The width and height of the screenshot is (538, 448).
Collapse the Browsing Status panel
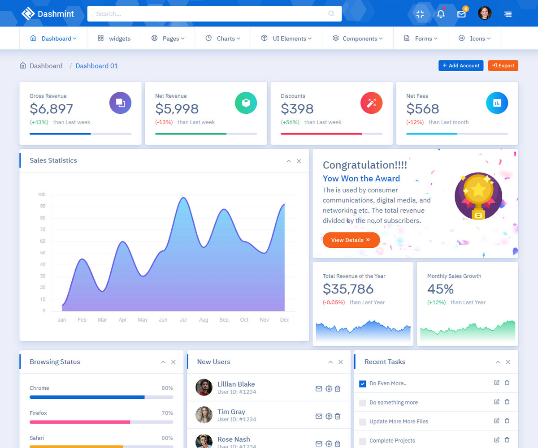[x=163, y=362]
